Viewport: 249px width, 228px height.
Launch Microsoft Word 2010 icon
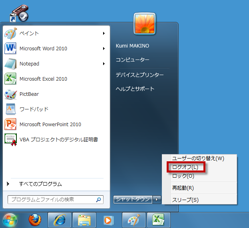(10, 48)
